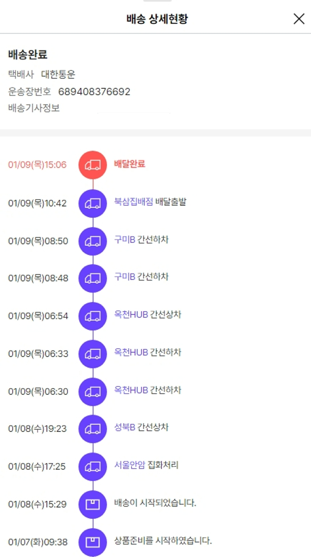Click the 배달완료 status text
Screen dimensions: 311x557
pos(129,164)
